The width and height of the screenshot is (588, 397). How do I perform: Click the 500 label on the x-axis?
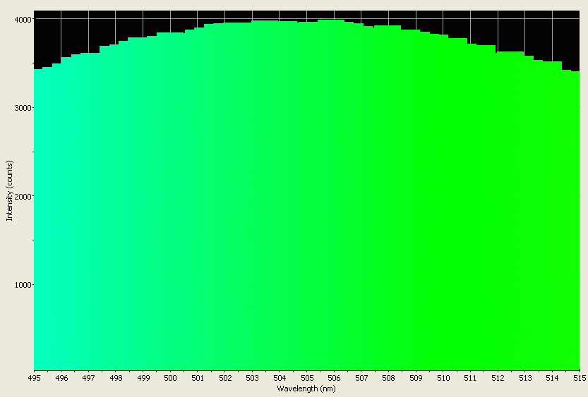pos(170,378)
